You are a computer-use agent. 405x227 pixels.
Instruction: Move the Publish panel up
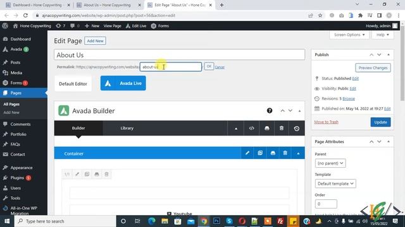tap(371, 55)
